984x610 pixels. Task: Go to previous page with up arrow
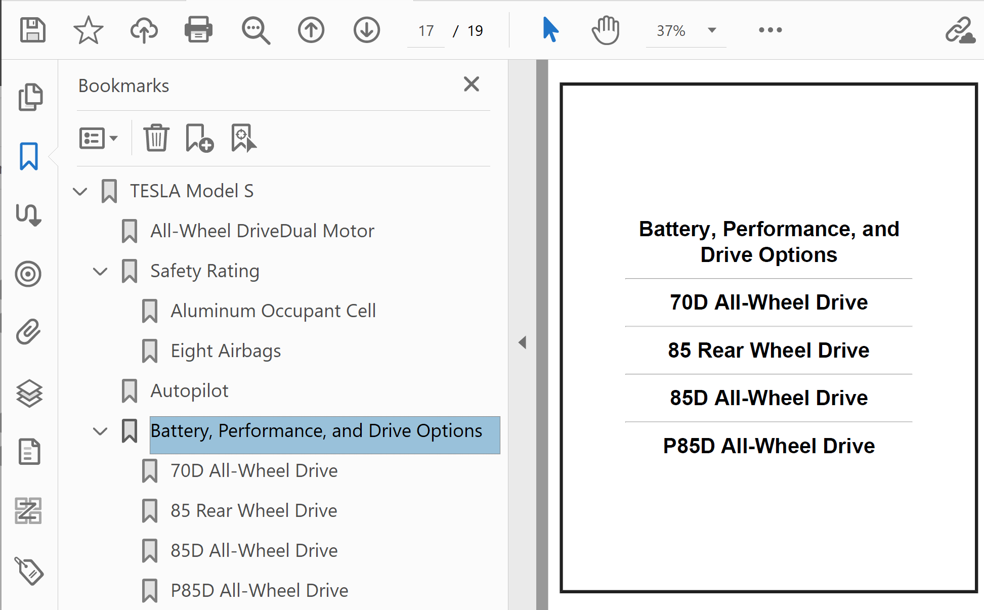(x=311, y=30)
